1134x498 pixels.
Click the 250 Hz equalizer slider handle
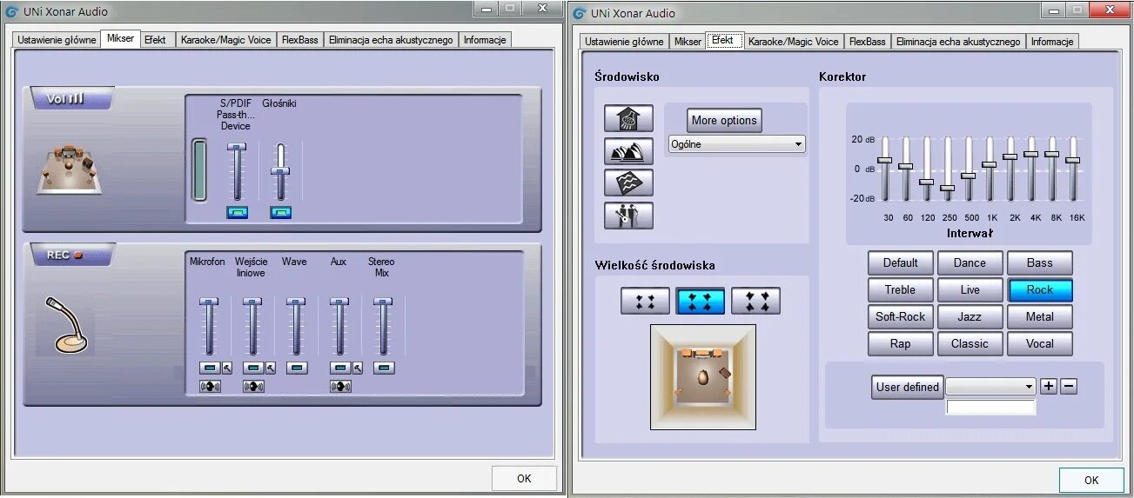[947, 188]
